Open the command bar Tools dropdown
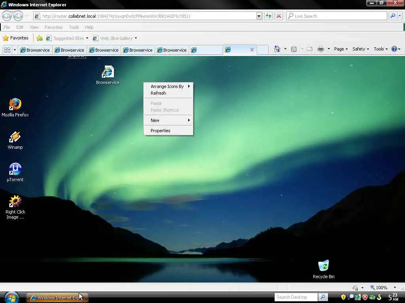 (x=380, y=49)
